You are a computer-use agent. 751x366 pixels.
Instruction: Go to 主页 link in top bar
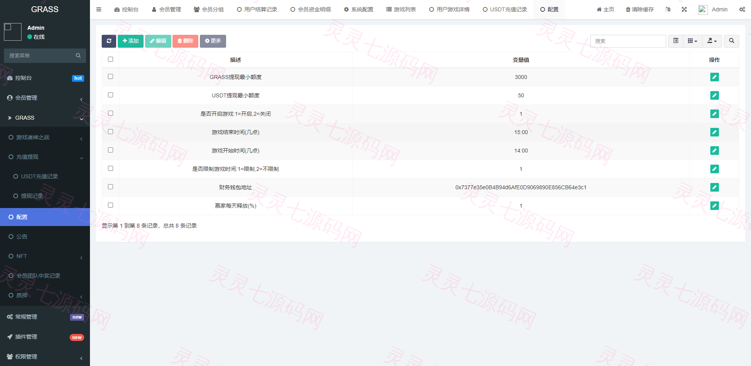pyautogui.click(x=605, y=9)
